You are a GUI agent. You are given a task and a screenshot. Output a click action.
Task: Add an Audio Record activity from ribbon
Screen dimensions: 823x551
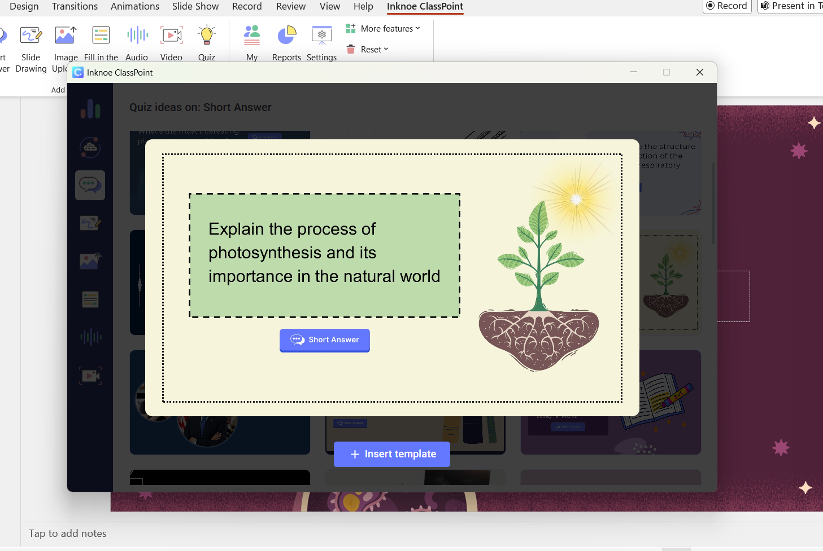click(x=137, y=43)
